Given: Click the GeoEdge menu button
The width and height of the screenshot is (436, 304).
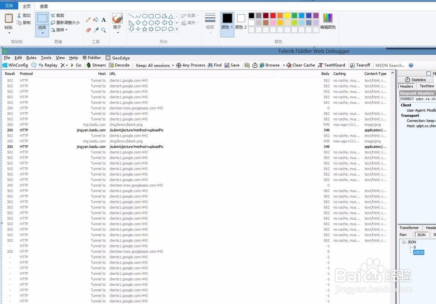Looking at the screenshot, I should tap(118, 58).
